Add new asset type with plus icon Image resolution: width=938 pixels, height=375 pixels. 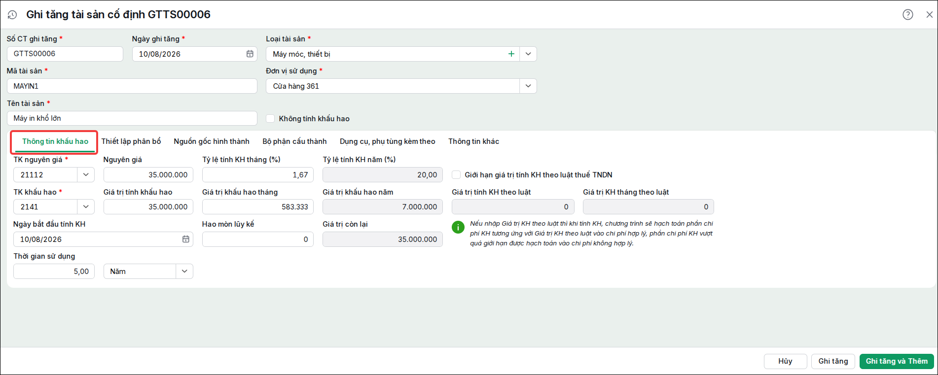point(511,54)
